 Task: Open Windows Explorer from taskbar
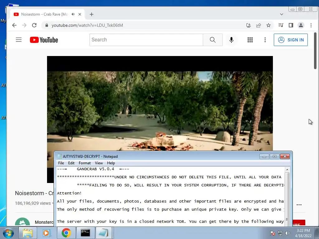coord(27,233)
